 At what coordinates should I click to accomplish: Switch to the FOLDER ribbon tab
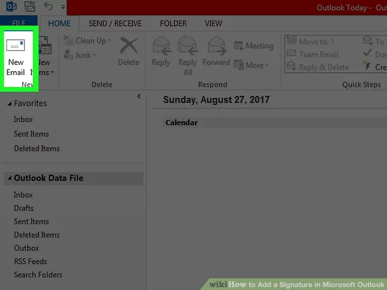173,23
